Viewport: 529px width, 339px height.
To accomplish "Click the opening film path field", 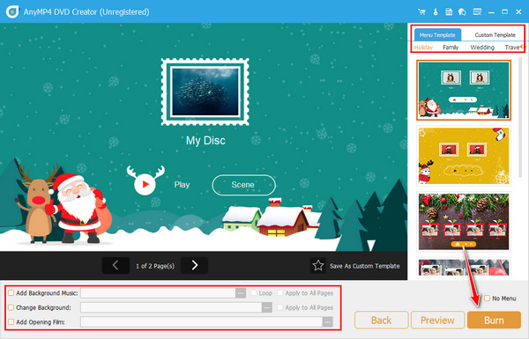I will 201,322.
